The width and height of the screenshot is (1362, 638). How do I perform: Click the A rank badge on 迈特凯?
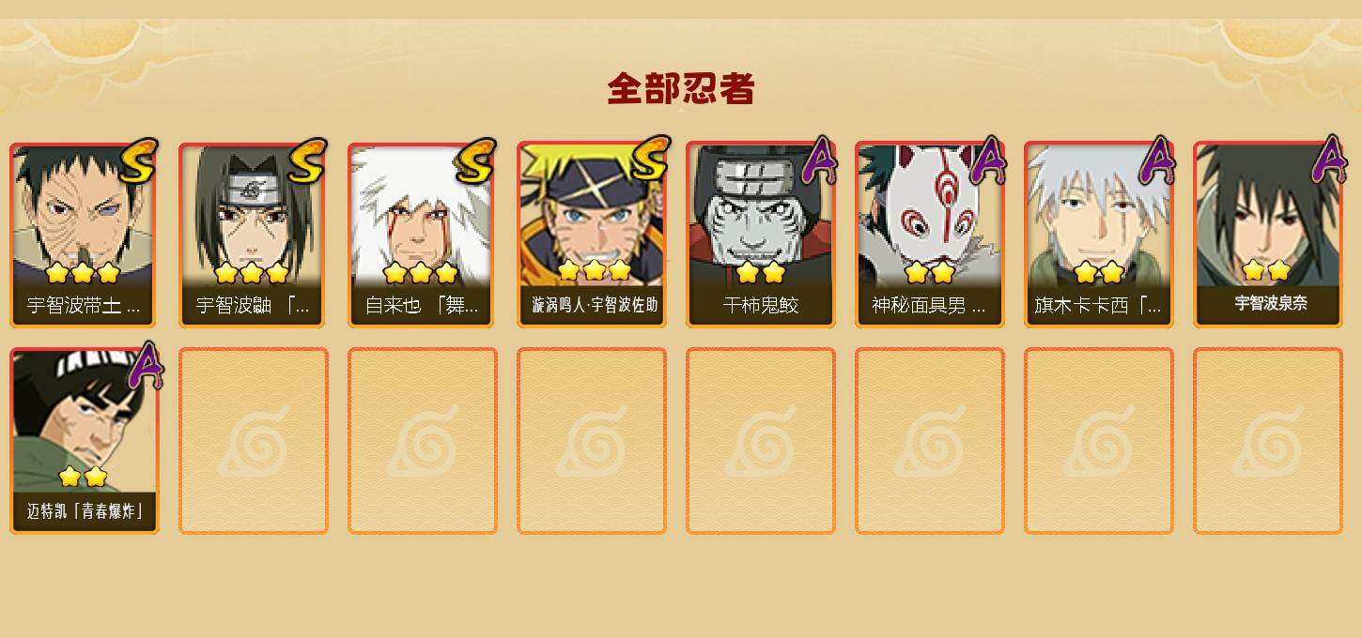tap(145, 366)
